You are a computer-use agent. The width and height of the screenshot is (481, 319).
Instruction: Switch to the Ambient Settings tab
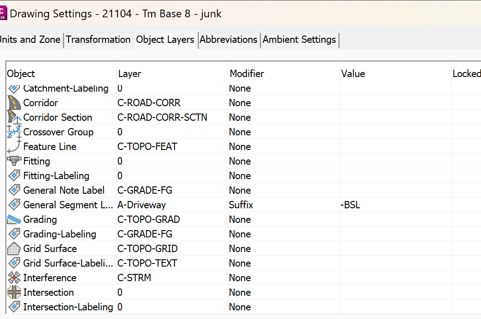(299, 40)
